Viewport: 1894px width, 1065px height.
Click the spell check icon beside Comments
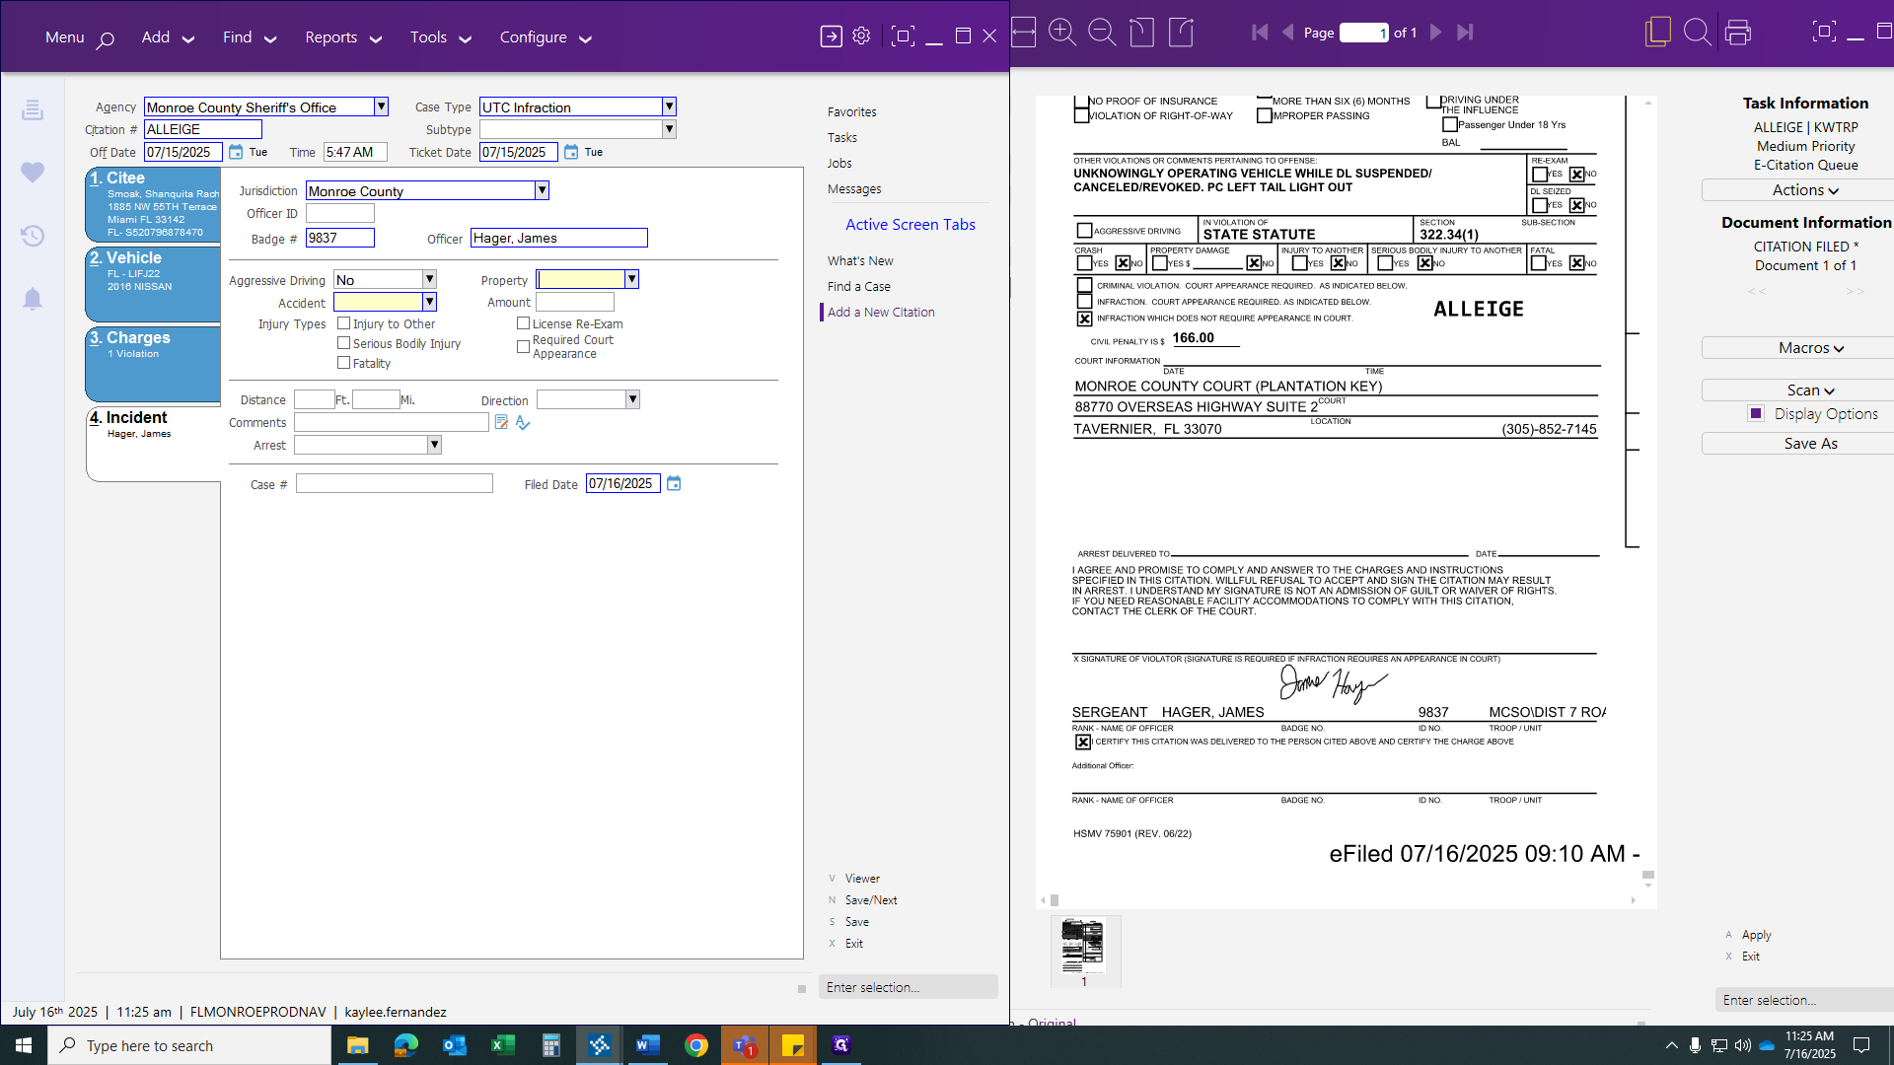[523, 423]
